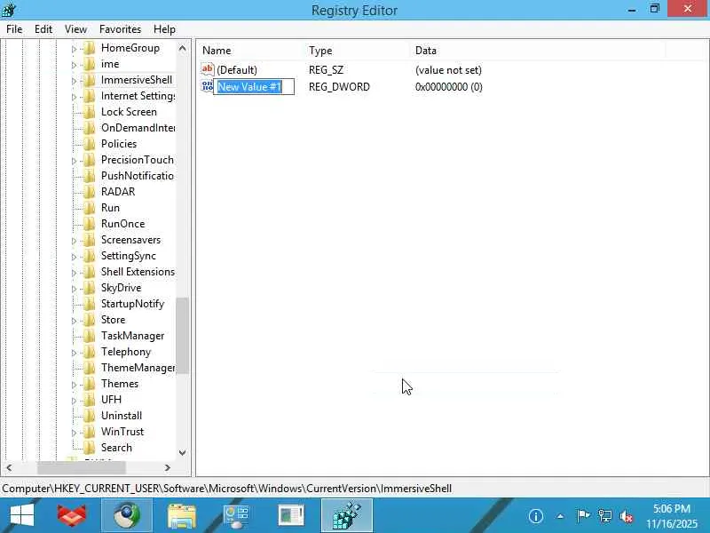Expand the SkyDrive key
Screen dimensions: 710x533
74,289
